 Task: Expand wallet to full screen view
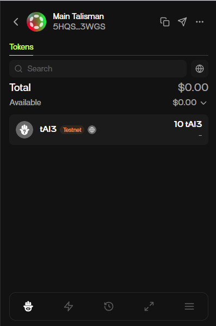point(149,306)
